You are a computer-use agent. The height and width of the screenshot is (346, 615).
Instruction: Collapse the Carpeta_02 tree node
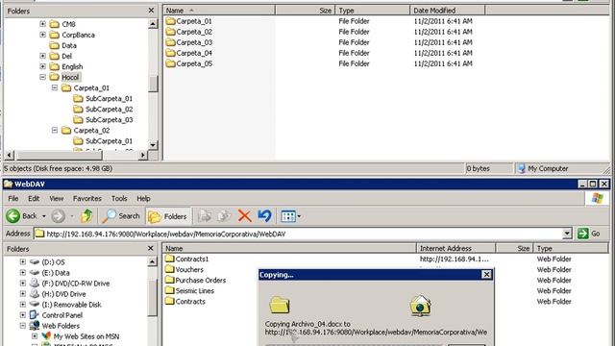55,130
